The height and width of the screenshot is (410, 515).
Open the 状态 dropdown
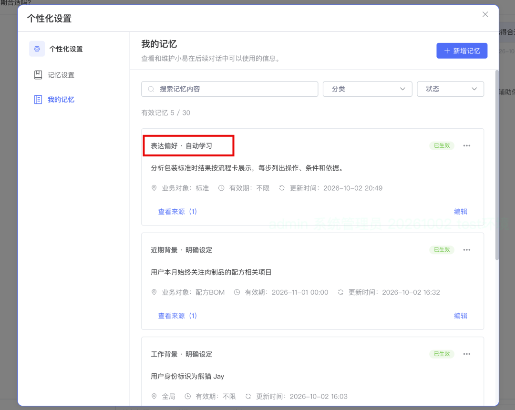pos(450,89)
